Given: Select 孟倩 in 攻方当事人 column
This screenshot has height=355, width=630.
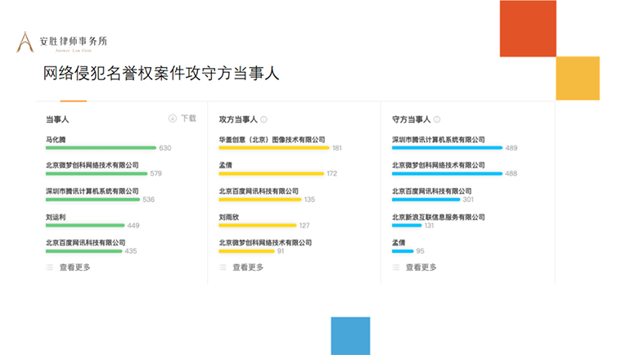Looking at the screenshot, I should point(225,165).
